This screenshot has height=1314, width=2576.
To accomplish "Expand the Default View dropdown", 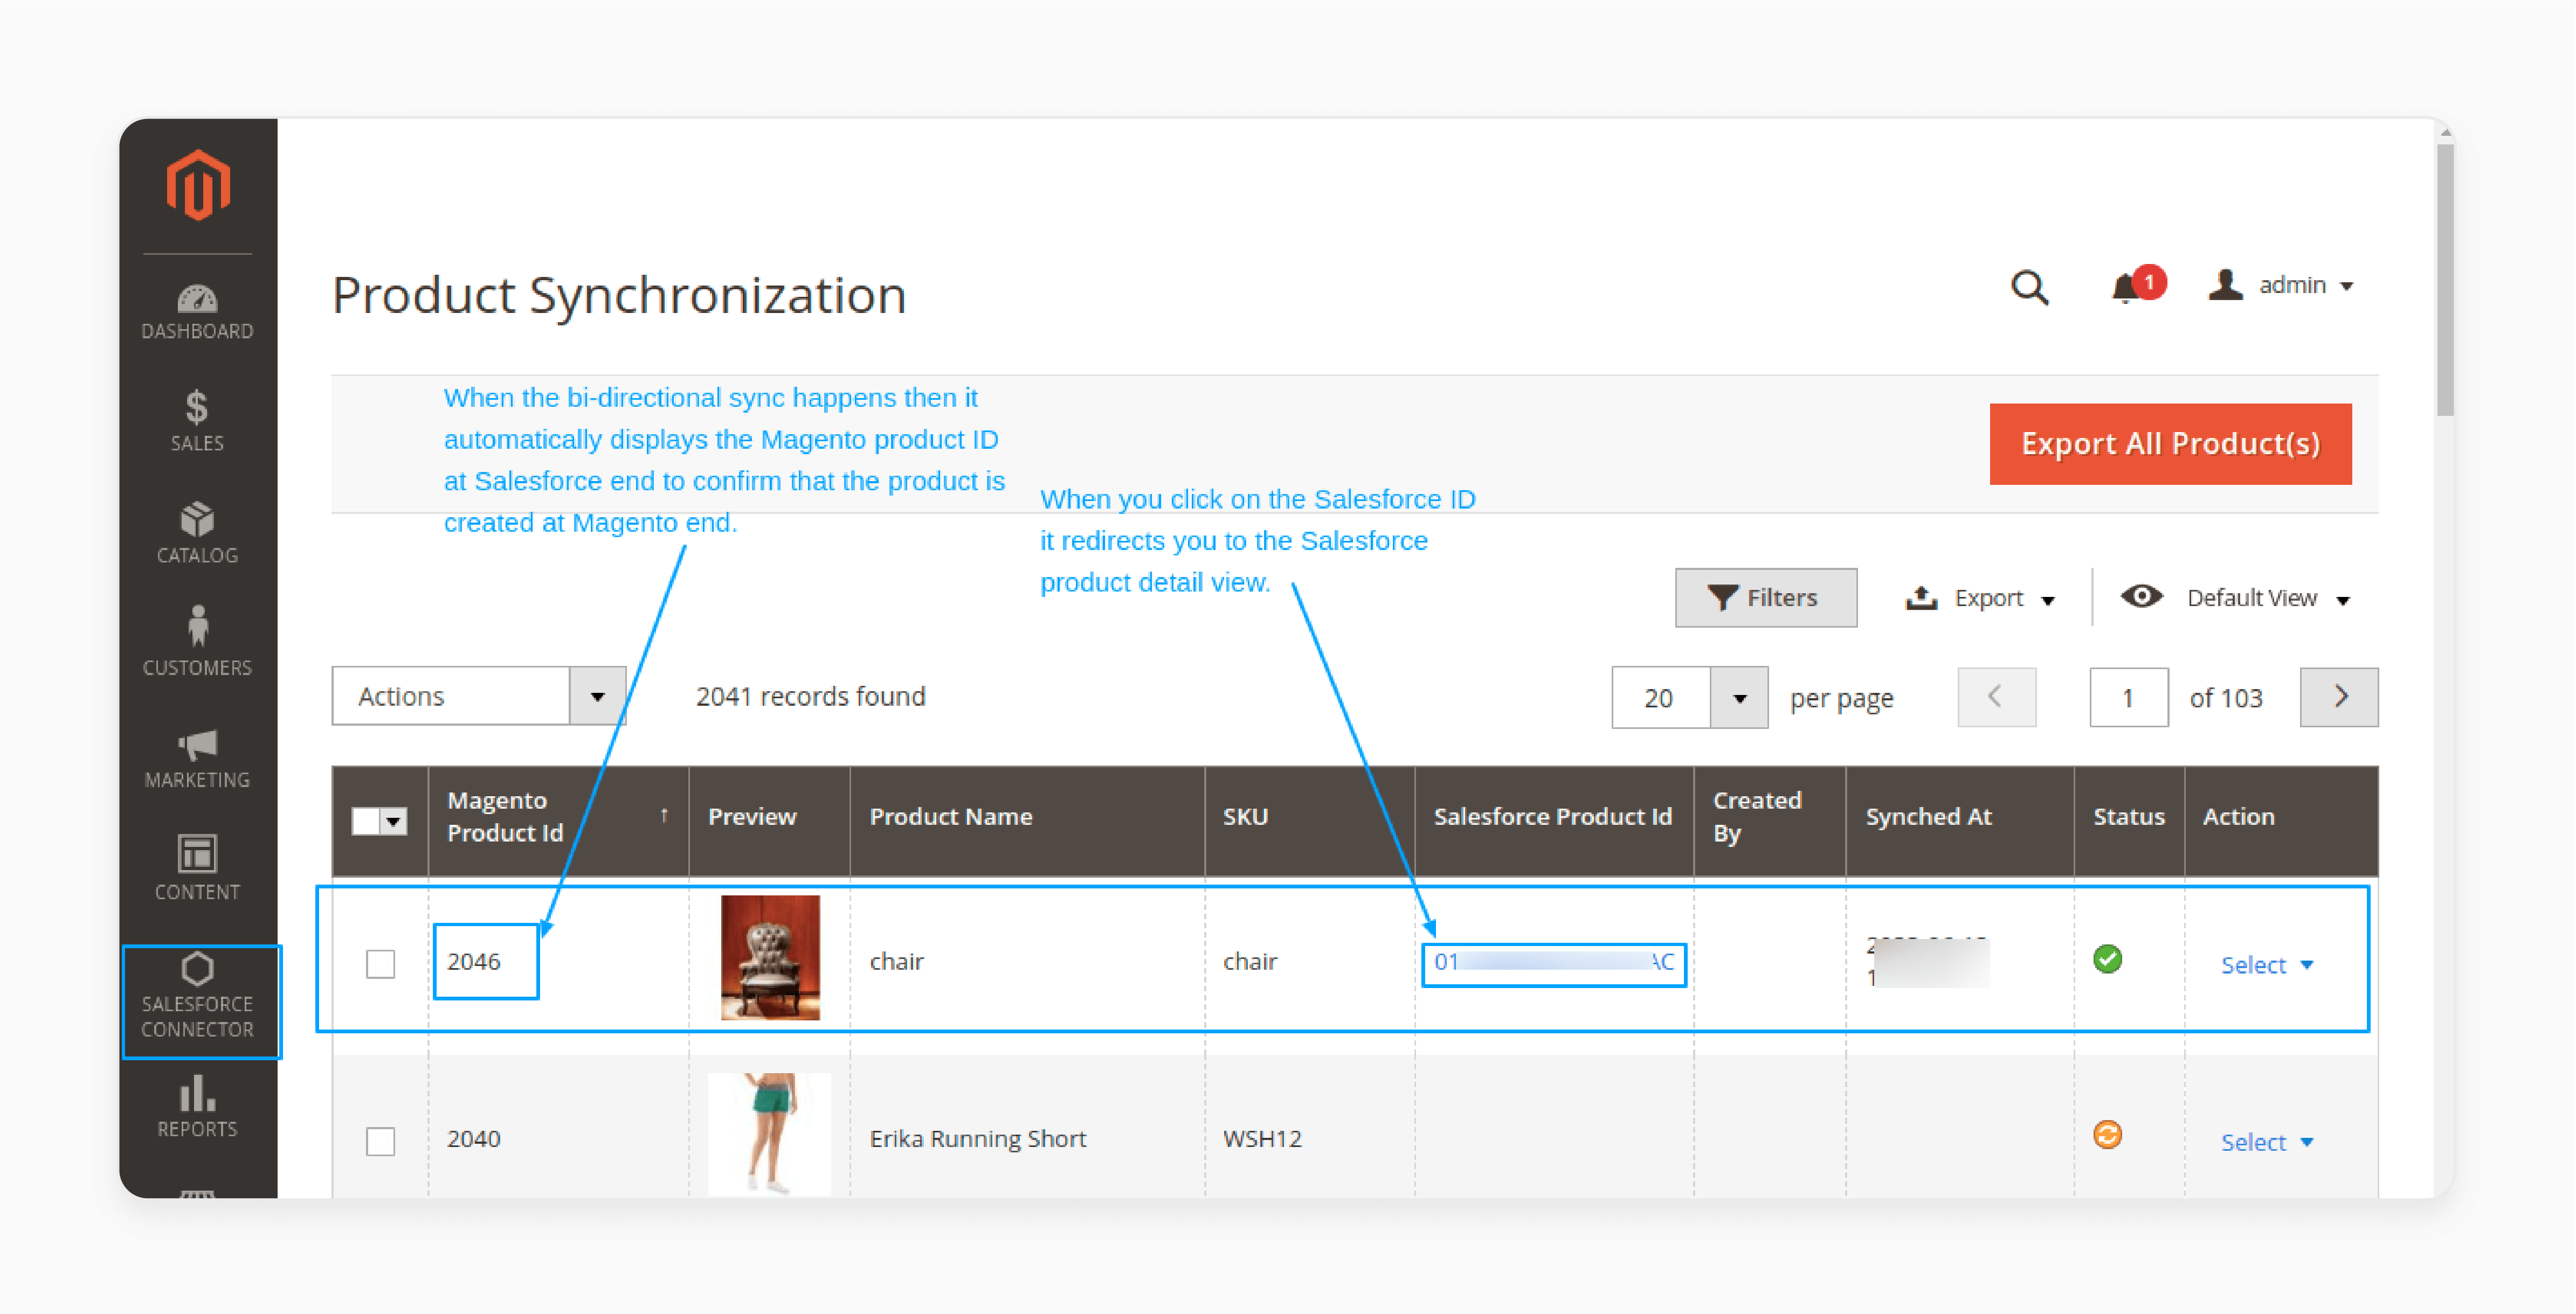I will [x=2236, y=597].
